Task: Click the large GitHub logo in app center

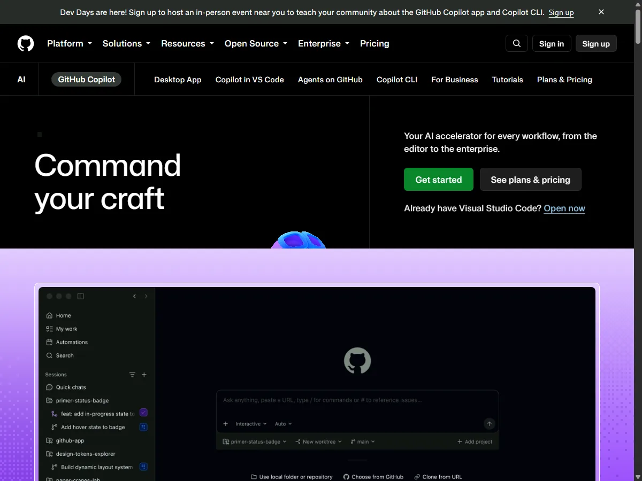Action: point(357,361)
